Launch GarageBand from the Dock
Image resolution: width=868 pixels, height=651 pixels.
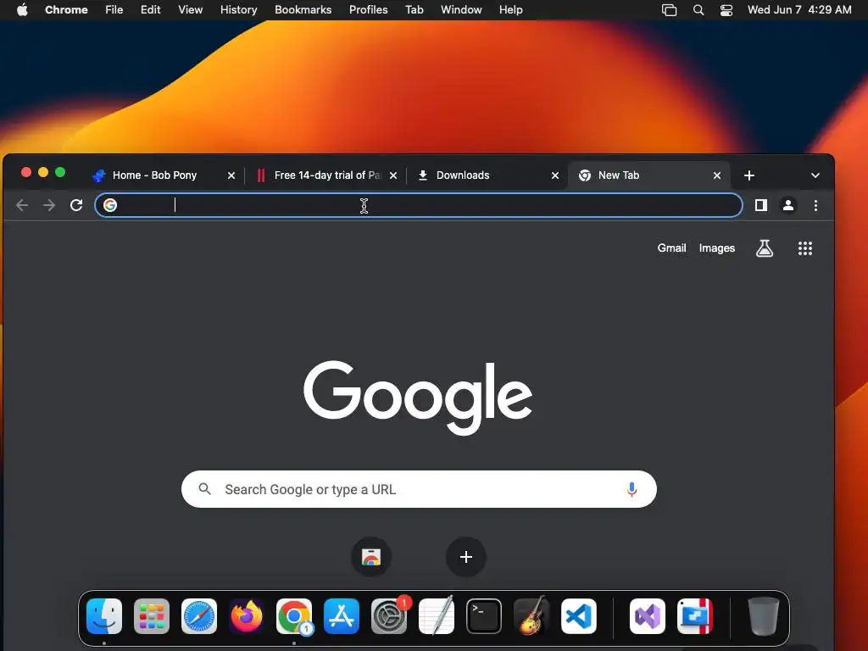click(531, 616)
